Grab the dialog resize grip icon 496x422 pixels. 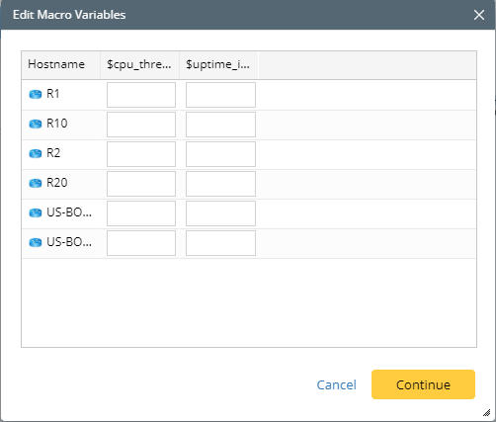486,412
